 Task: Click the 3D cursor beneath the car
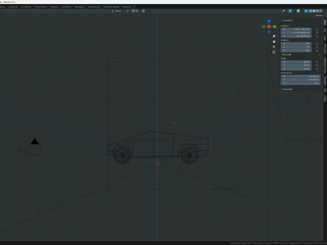[157, 163]
